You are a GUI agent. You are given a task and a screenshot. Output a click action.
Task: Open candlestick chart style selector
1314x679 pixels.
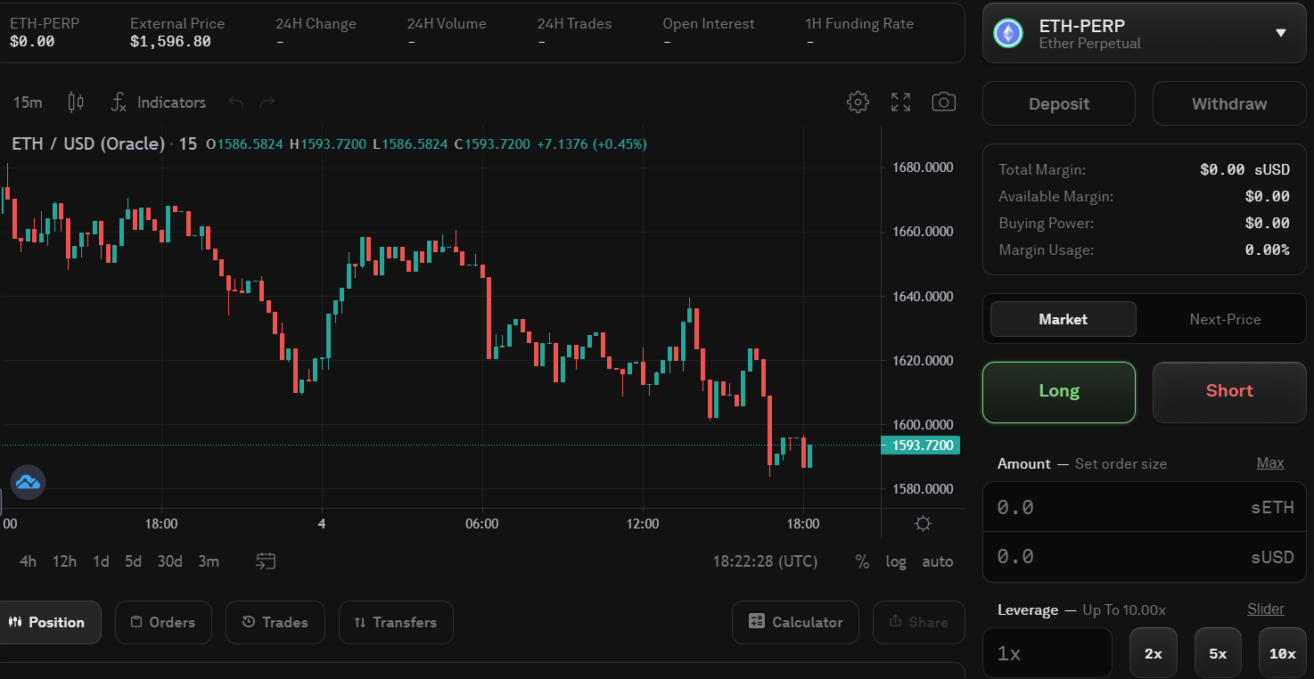[76, 102]
